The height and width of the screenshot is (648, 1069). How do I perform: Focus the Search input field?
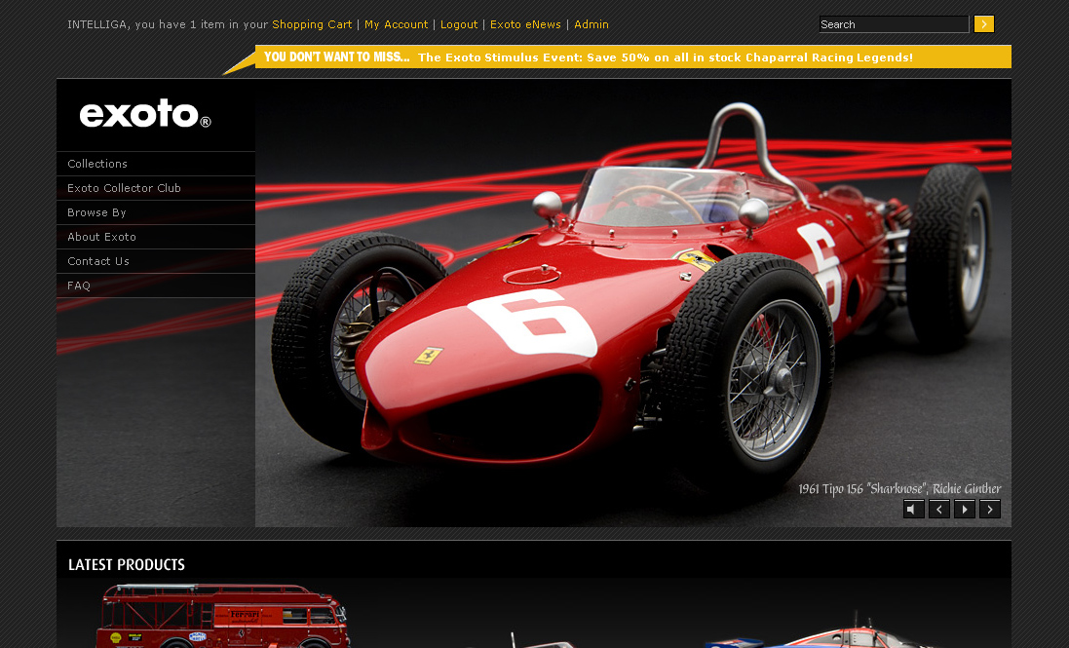click(892, 24)
